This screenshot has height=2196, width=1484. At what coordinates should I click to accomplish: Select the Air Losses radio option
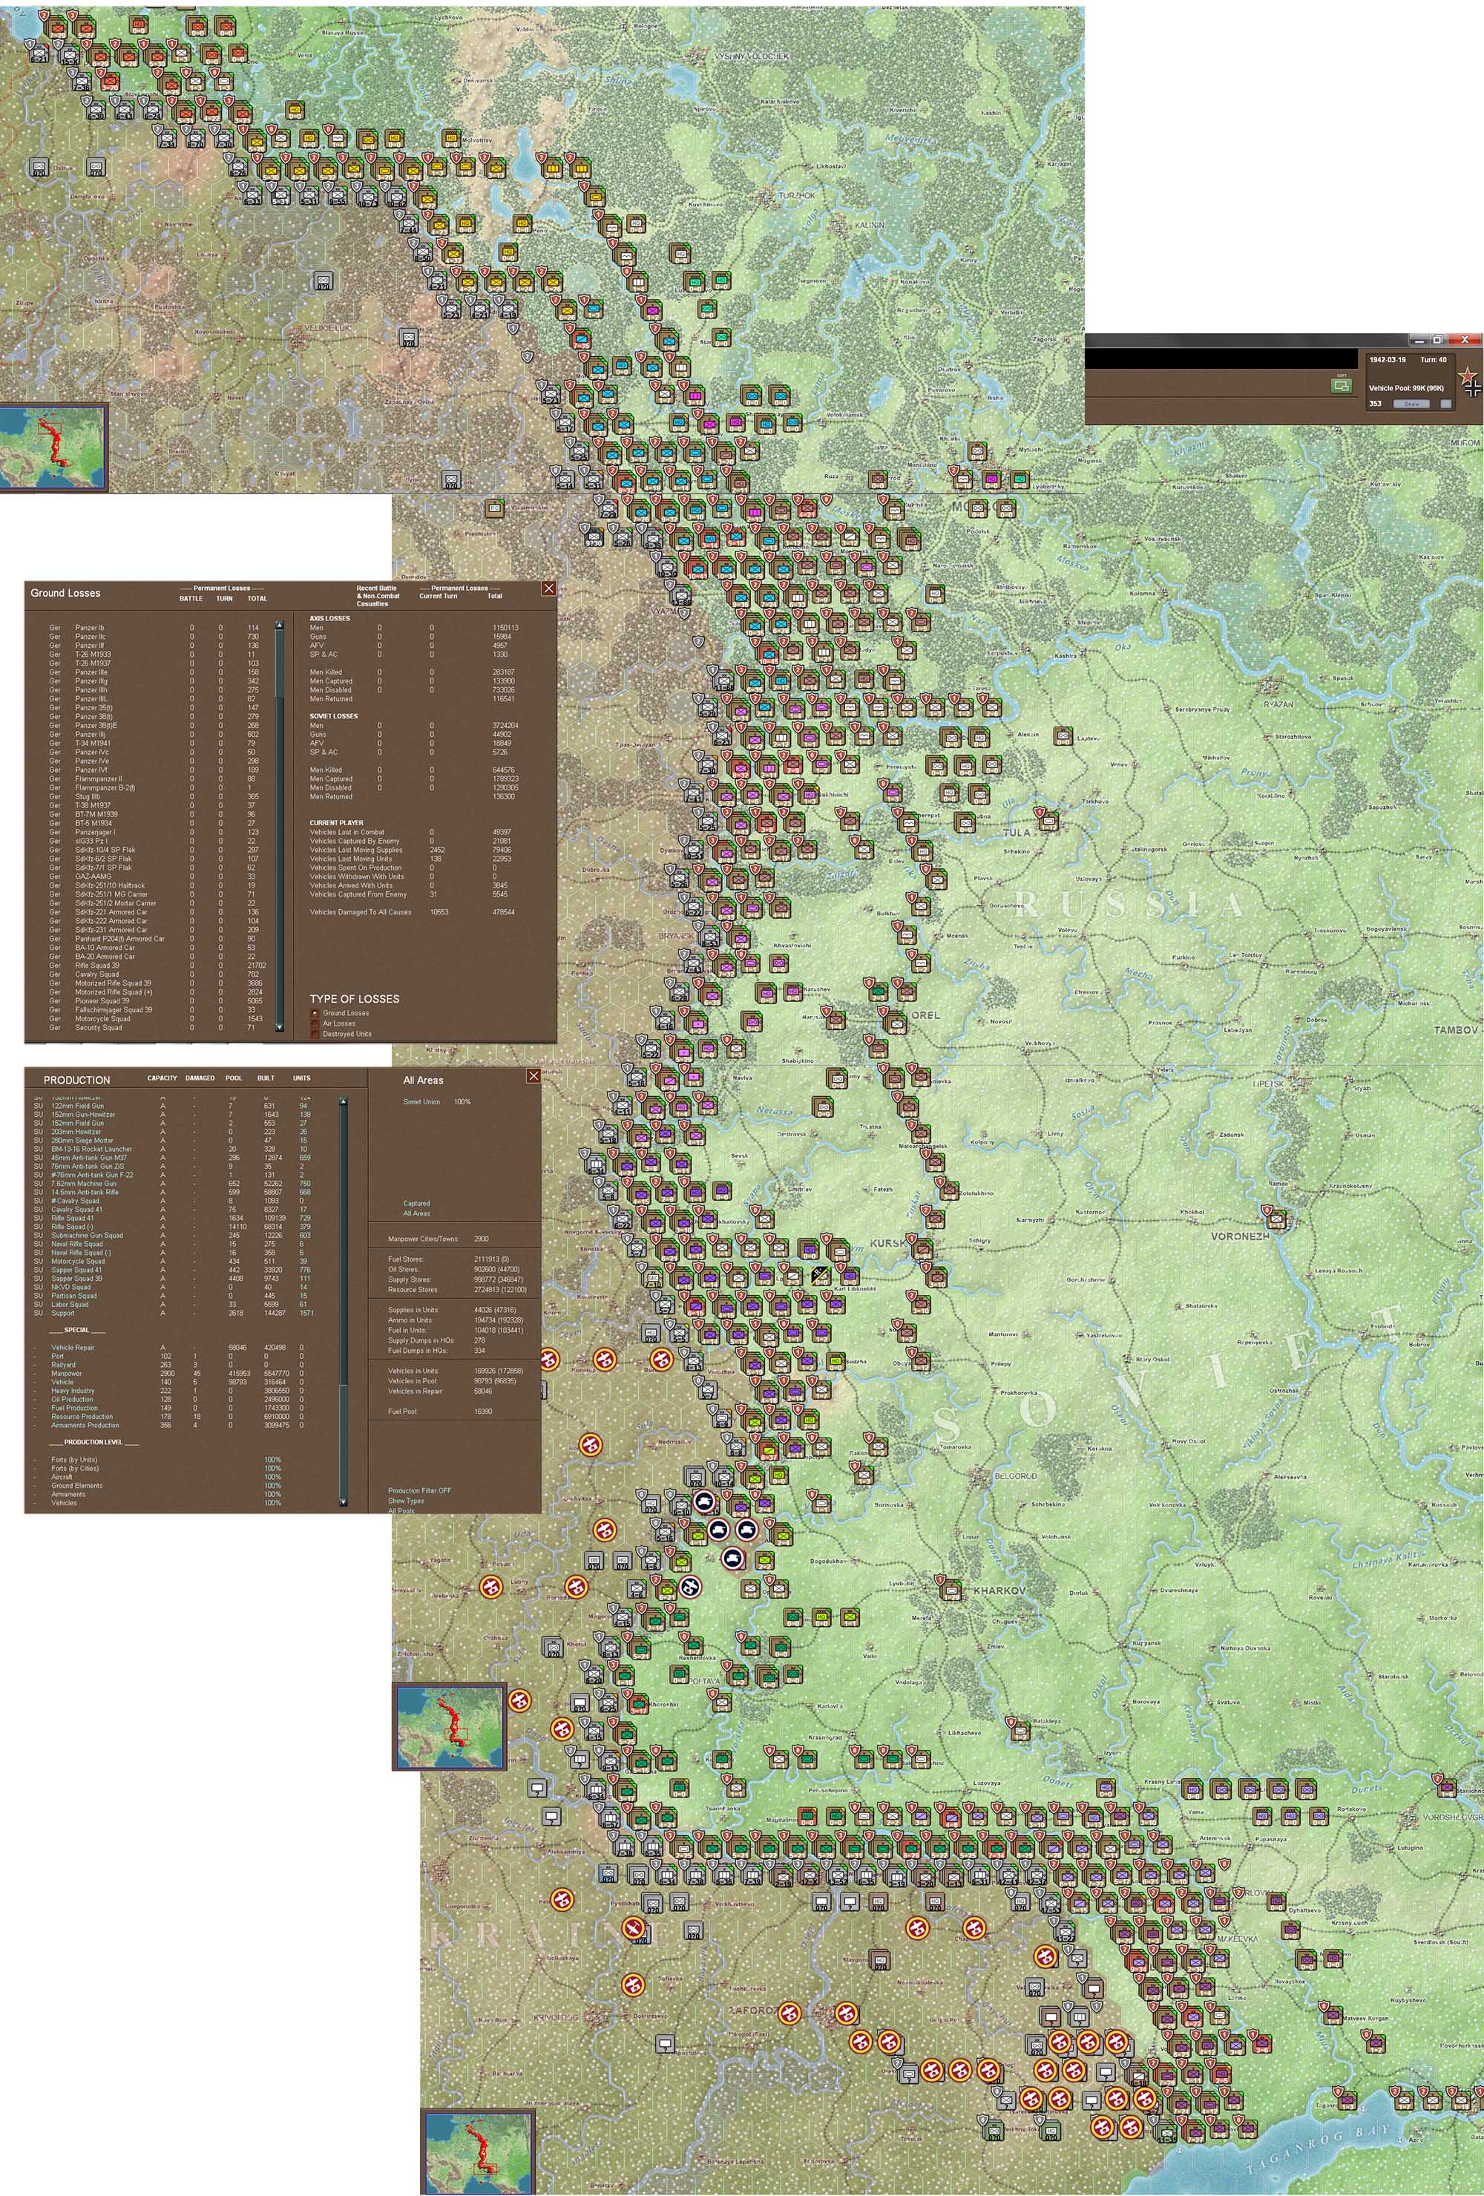click(315, 1023)
